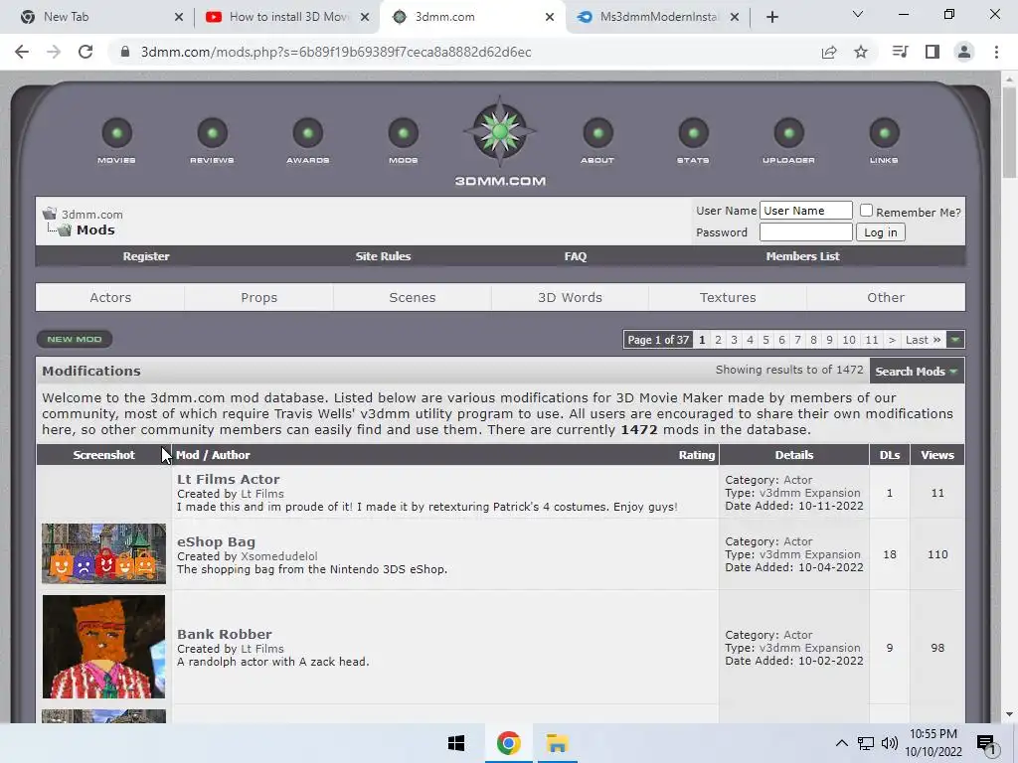Open the notifications center icon
Image resolution: width=1018 pixels, height=763 pixels.
click(986, 744)
